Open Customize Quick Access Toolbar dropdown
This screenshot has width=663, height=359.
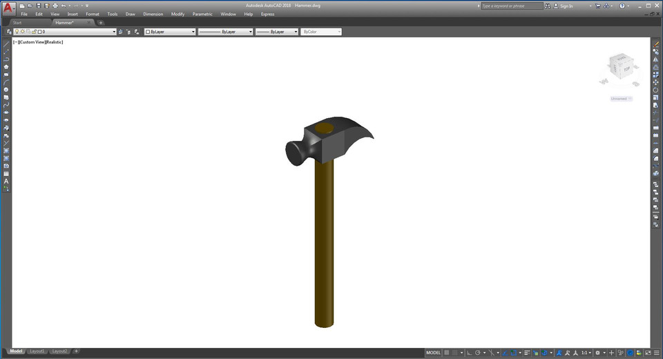87,6
